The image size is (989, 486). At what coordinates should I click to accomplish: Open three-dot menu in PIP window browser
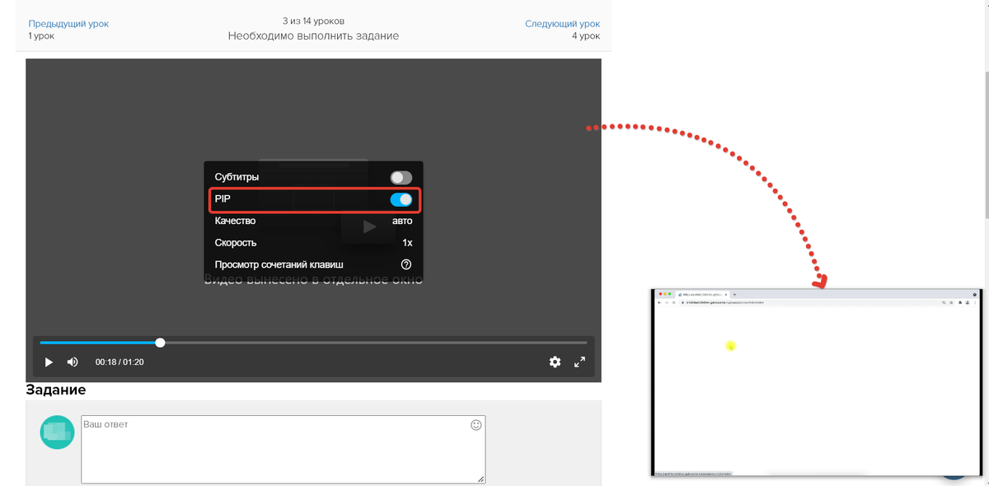coord(975,302)
